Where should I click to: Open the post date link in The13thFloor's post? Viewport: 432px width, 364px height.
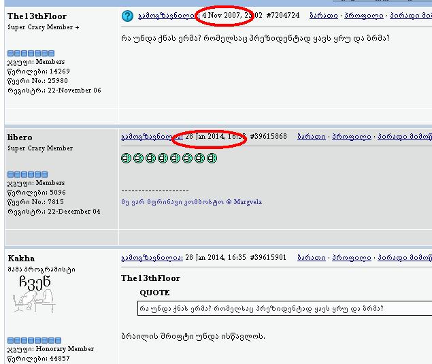[x=169, y=16]
